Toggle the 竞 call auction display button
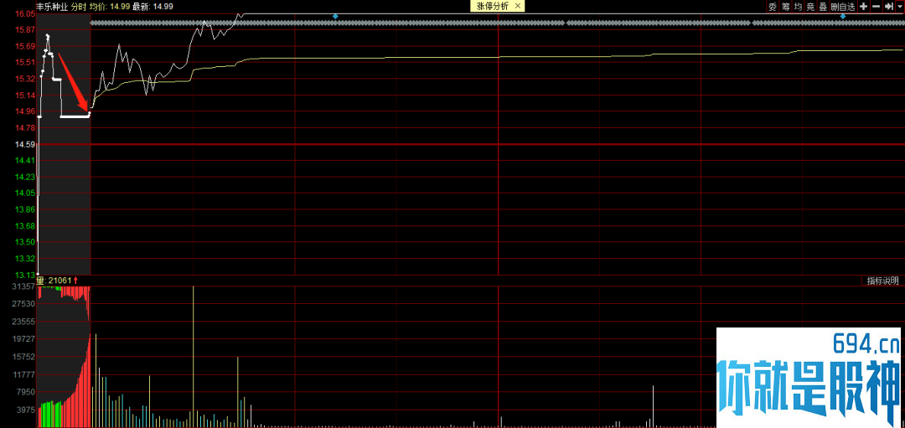This screenshot has width=905, height=428. (810, 7)
